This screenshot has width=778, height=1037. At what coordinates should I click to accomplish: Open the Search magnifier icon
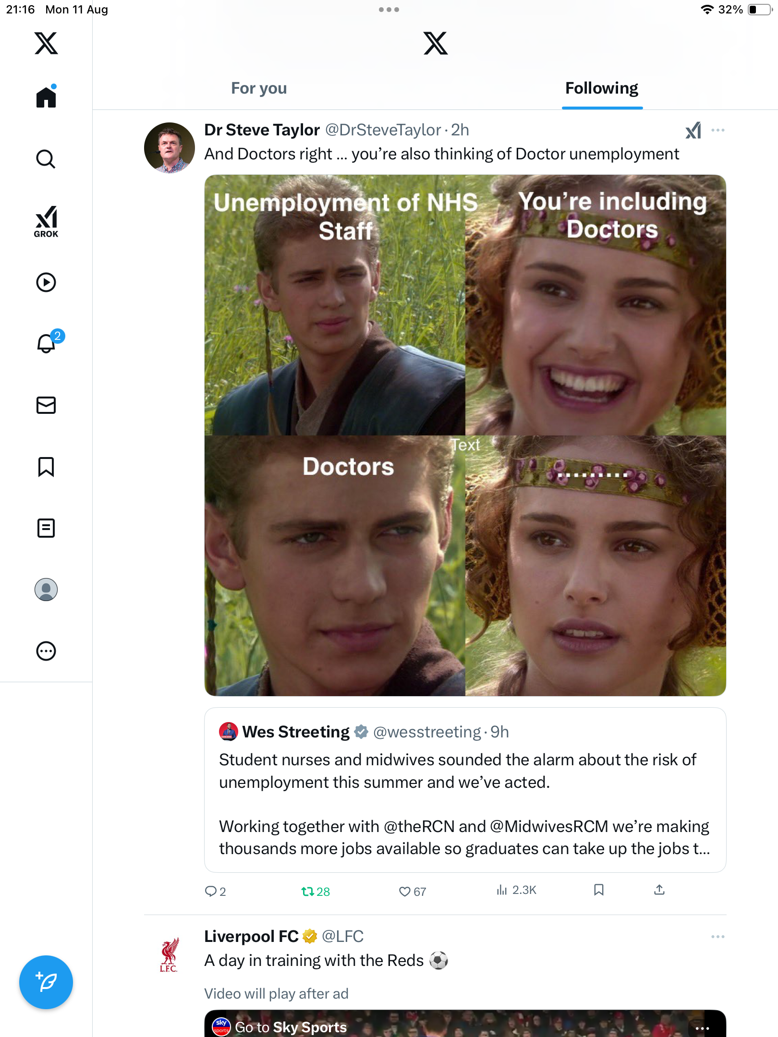(46, 159)
